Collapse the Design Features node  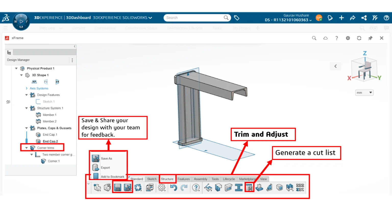pyautogui.click(x=27, y=95)
